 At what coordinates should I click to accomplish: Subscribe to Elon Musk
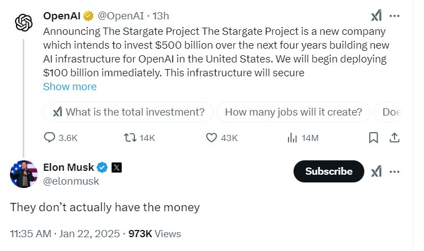328,171
